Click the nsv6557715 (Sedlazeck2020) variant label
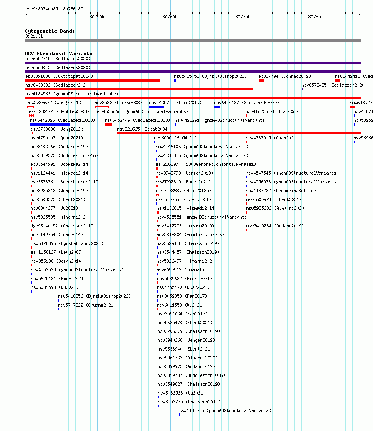Screen dimensions: 373x431 [58, 59]
